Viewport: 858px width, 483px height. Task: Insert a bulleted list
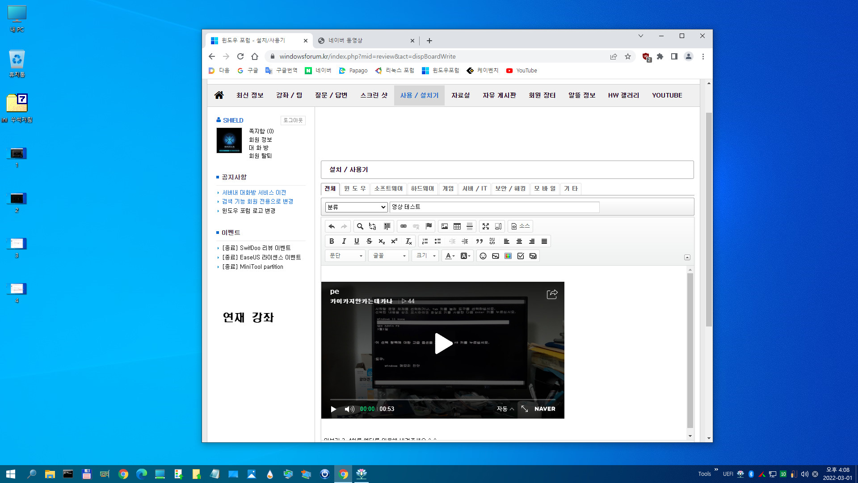tap(437, 241)
